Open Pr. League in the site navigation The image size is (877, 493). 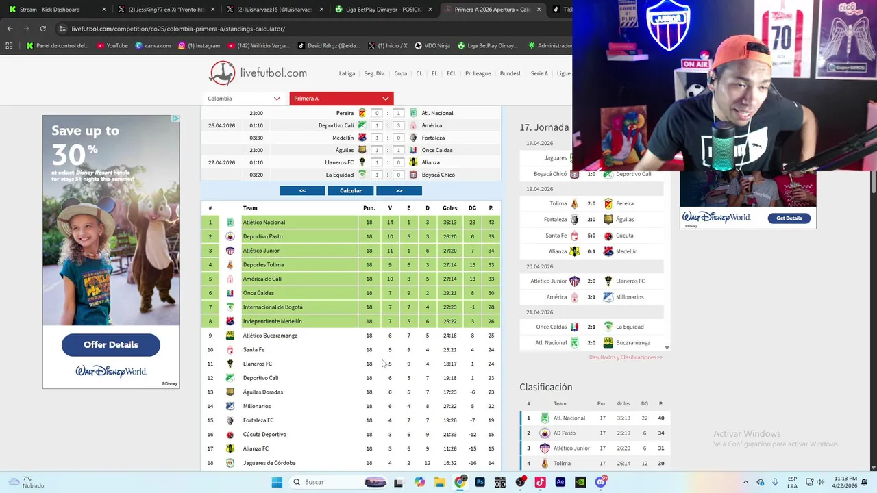pos(478,73)
